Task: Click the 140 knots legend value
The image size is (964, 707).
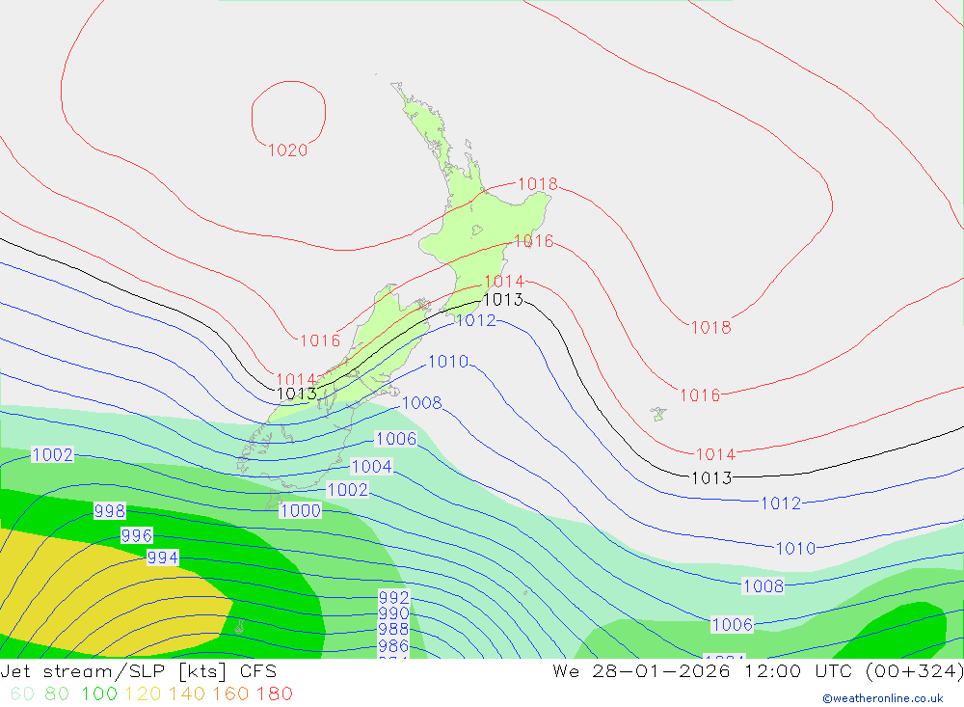Action: tap(187, 693)
